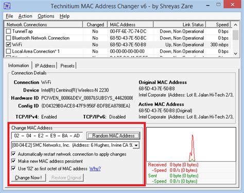244x193 pixels.
Task: Click the Hardware ID value text
Action: (87, 98)
